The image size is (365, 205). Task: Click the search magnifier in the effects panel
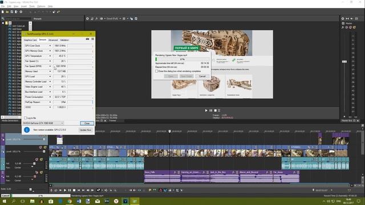point(3,19)
